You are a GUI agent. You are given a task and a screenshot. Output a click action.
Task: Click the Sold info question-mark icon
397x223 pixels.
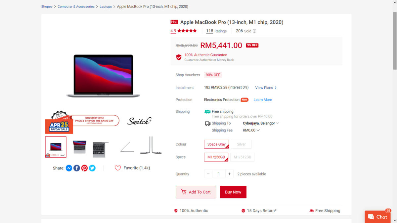254,31
